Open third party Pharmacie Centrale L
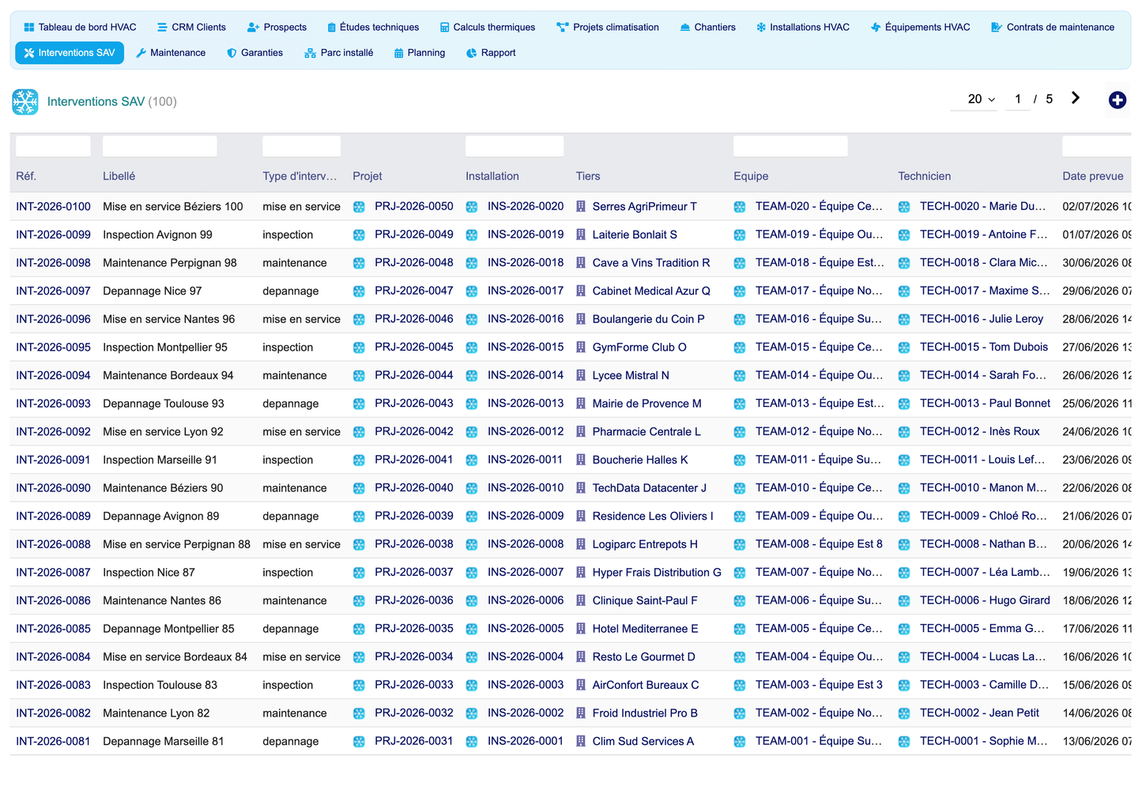 click(x=646, y=431)
